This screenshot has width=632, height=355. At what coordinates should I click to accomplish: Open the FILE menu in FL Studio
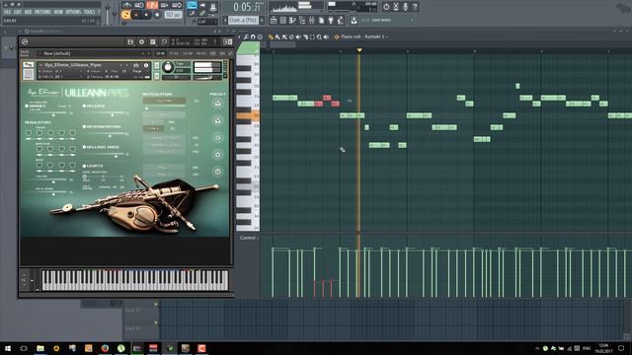(x=7, y=12)
